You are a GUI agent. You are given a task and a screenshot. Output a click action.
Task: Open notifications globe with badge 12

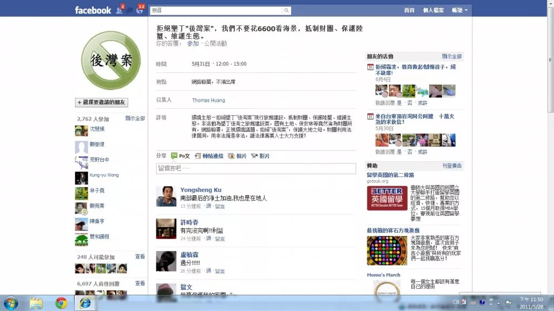click(140, 10)
